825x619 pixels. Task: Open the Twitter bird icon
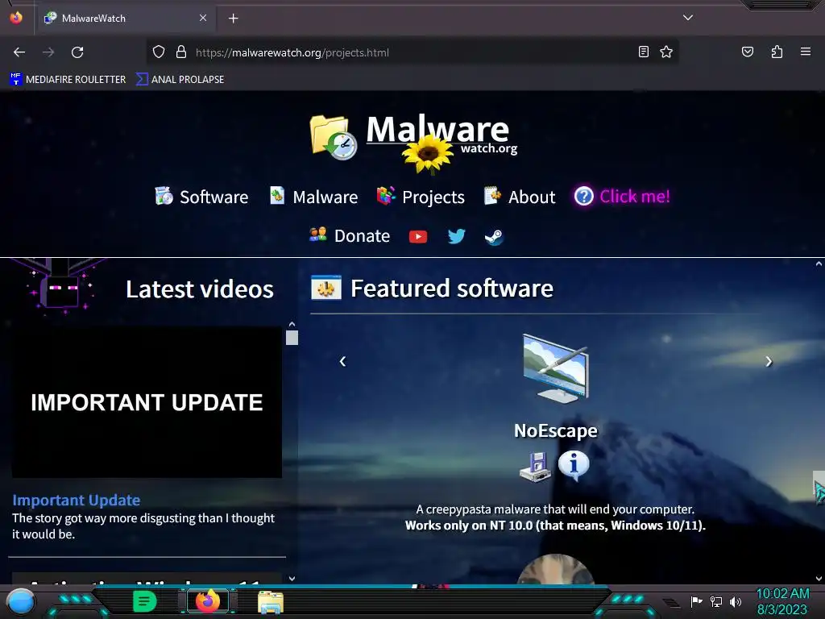pyautogui.click(x=456, y=236)
